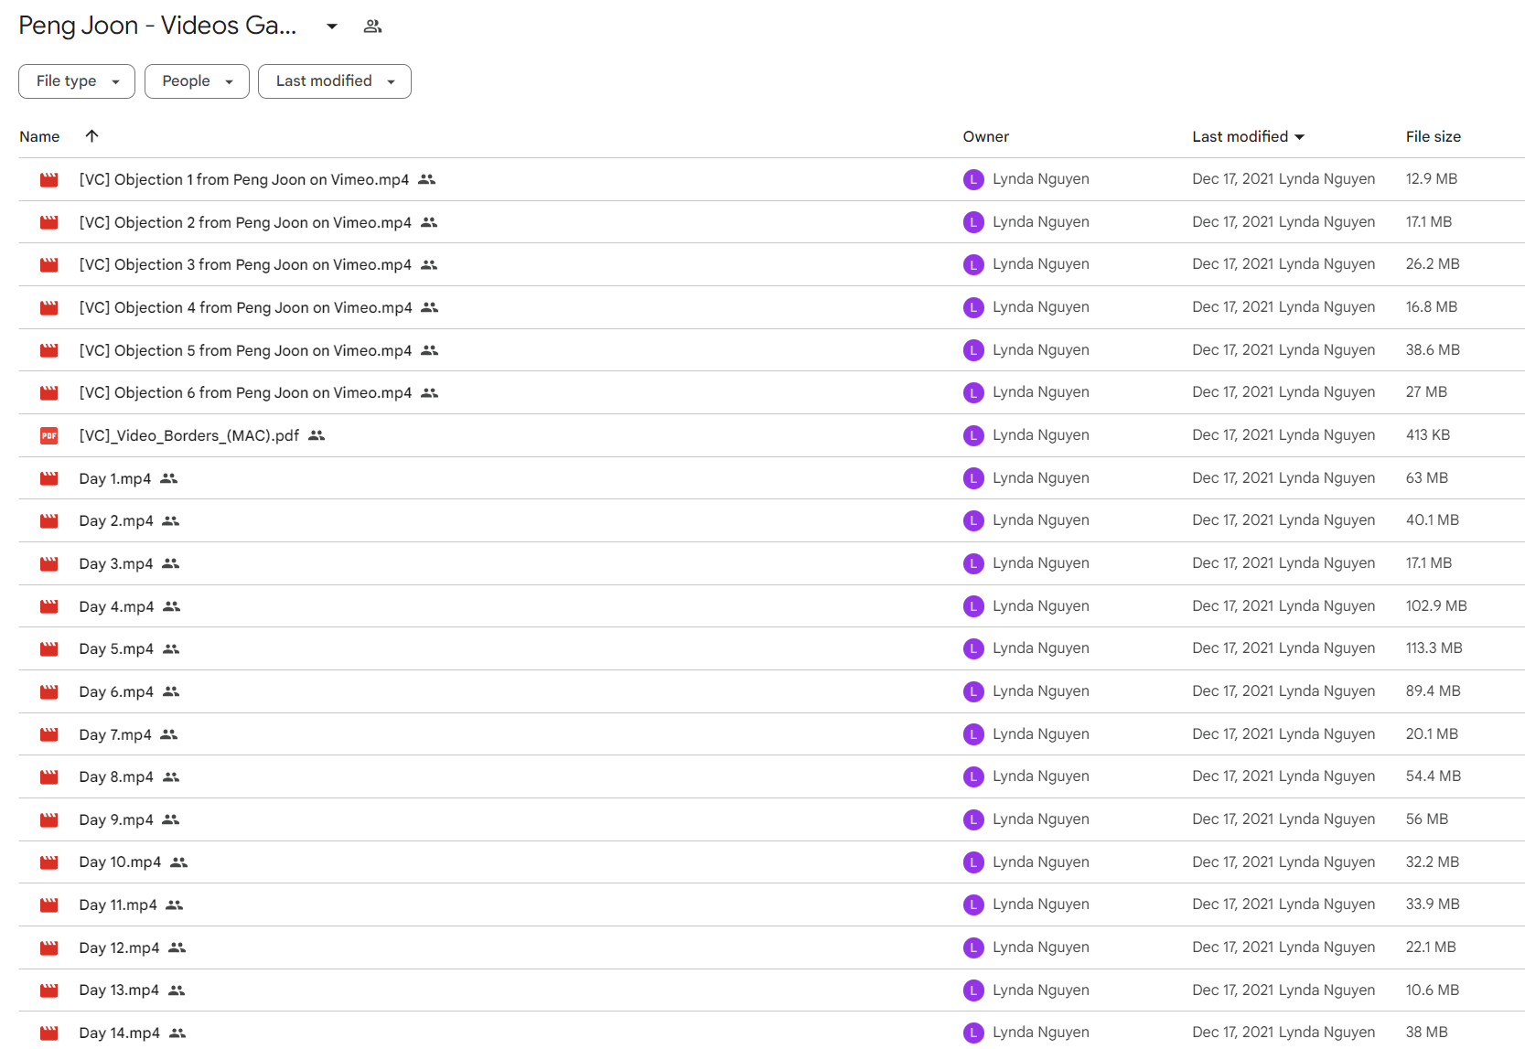Image resolution: width=1525 pixels, height=1049 pixels.
Task: Click shared icon next to Day 8.mp4
Action: coord(171,776)
